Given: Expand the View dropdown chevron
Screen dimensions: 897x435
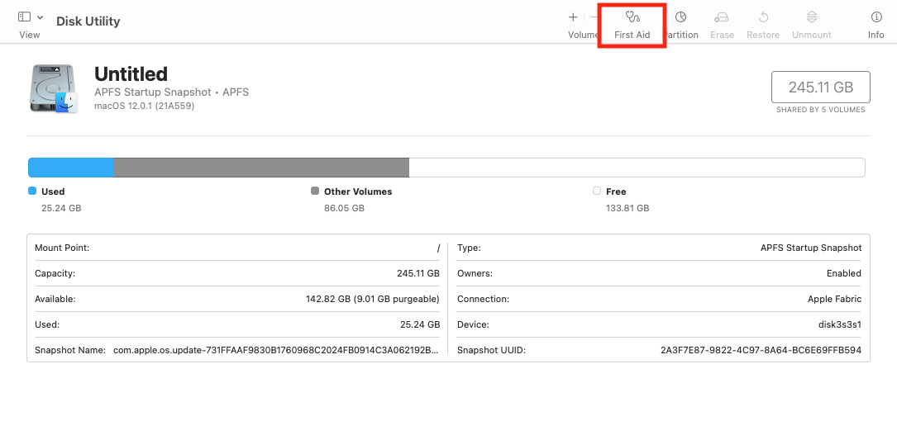Looking at the screenshot, I should pyautogui.click(x=40, y=17).
